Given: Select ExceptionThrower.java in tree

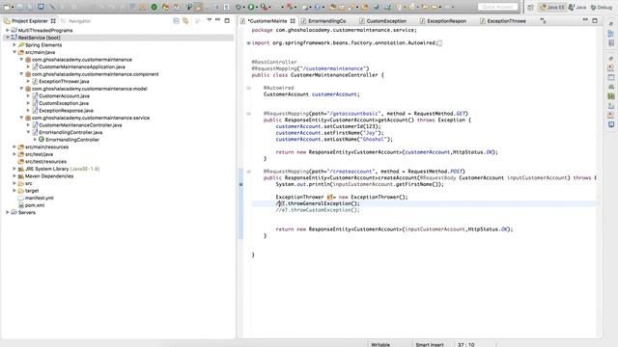Looking at the screenshot, I should click(x=64, y=81).
